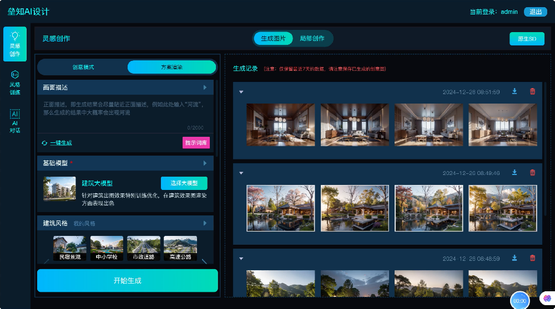Switch to 创意模式 mode

coord(83,67)
